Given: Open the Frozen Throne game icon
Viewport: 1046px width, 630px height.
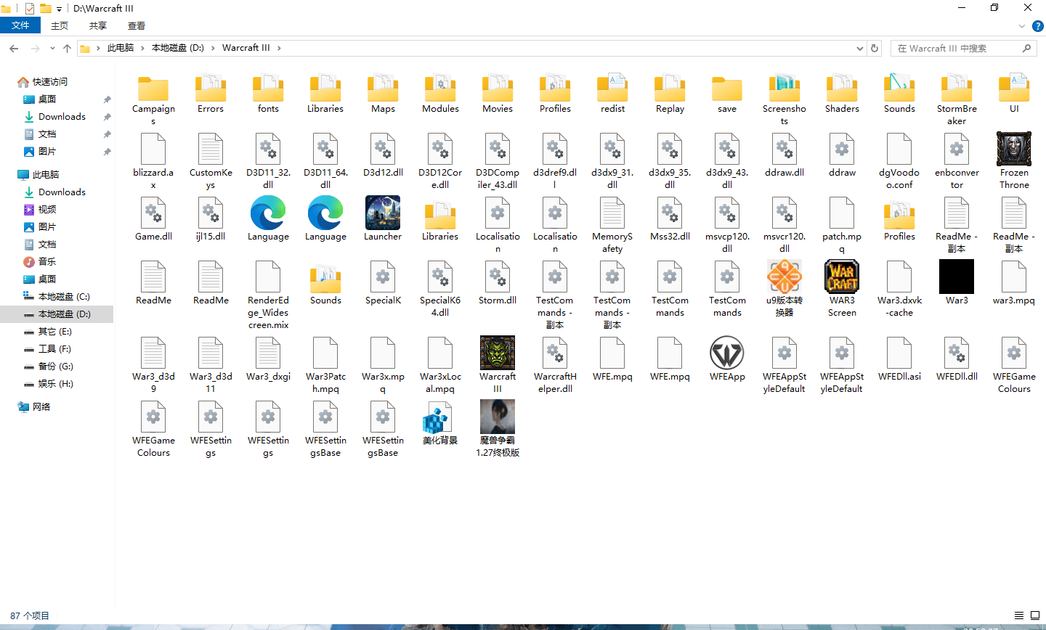Looking at the screenshot, I should [1013, 150].
